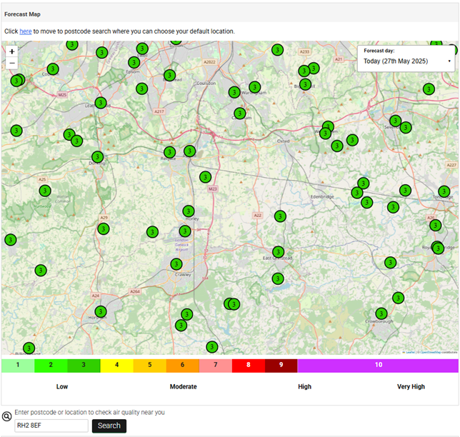Select the marker at Caterham
Viewport: 460px width, 437px height.
pyautogui.click(x=240, y=114)
